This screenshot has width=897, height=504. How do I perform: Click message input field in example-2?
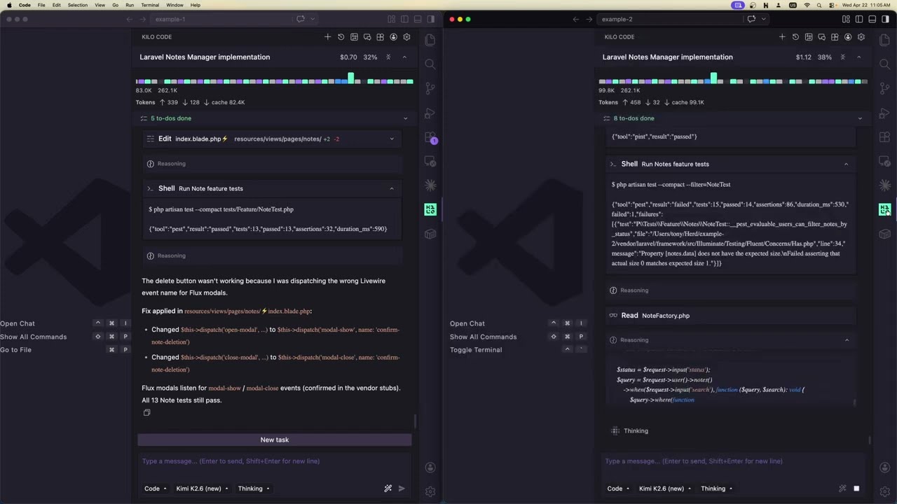pyautogui.click(x=732, y=461)
